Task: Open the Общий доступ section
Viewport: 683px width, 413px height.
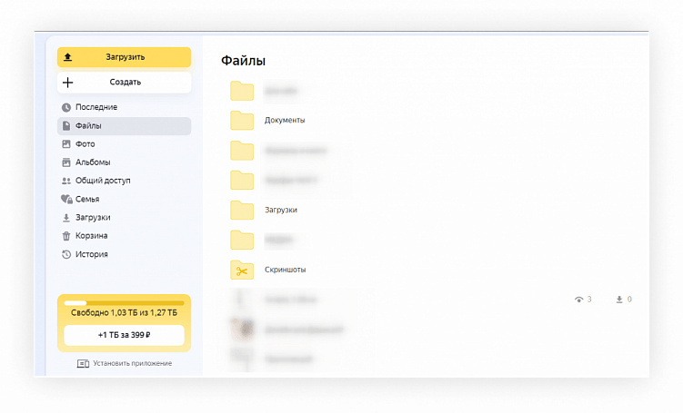Action: [x=125, y=181]
